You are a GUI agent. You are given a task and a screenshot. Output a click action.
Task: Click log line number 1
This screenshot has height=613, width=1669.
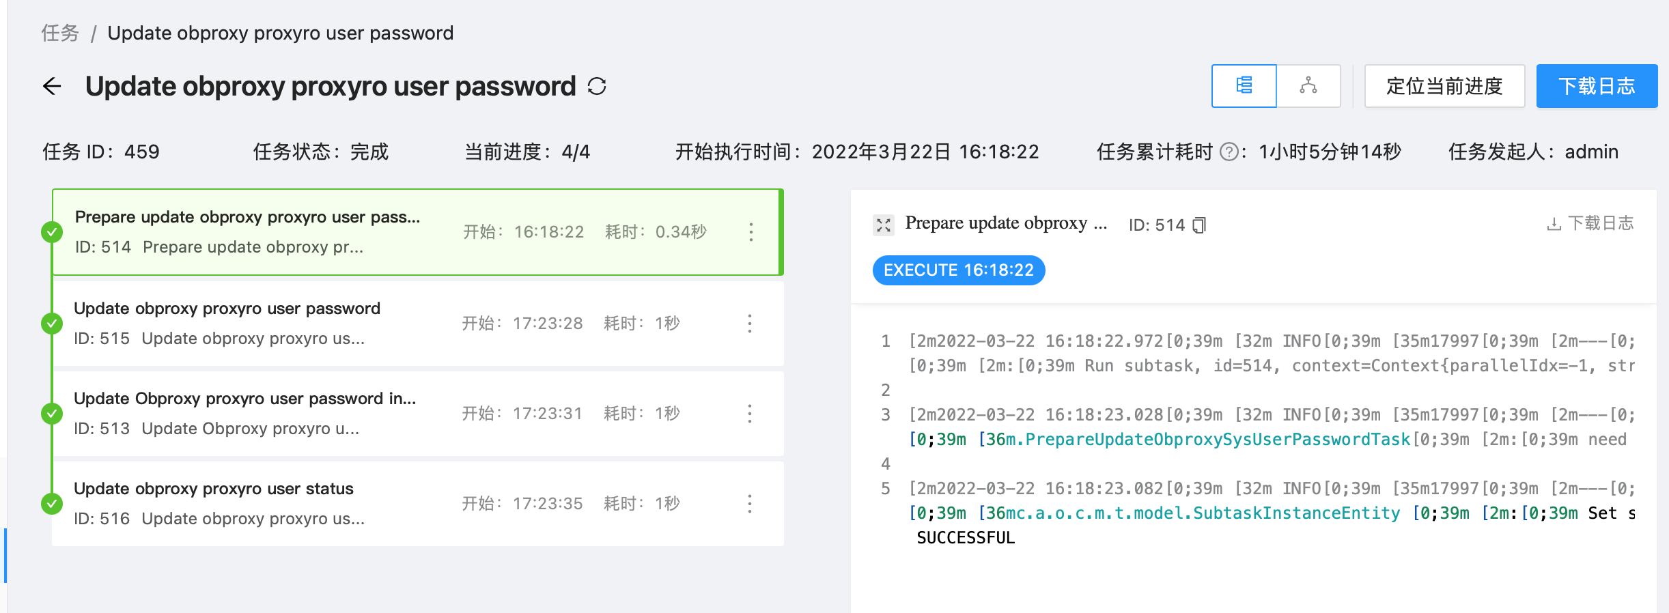[x=886, y=341]
